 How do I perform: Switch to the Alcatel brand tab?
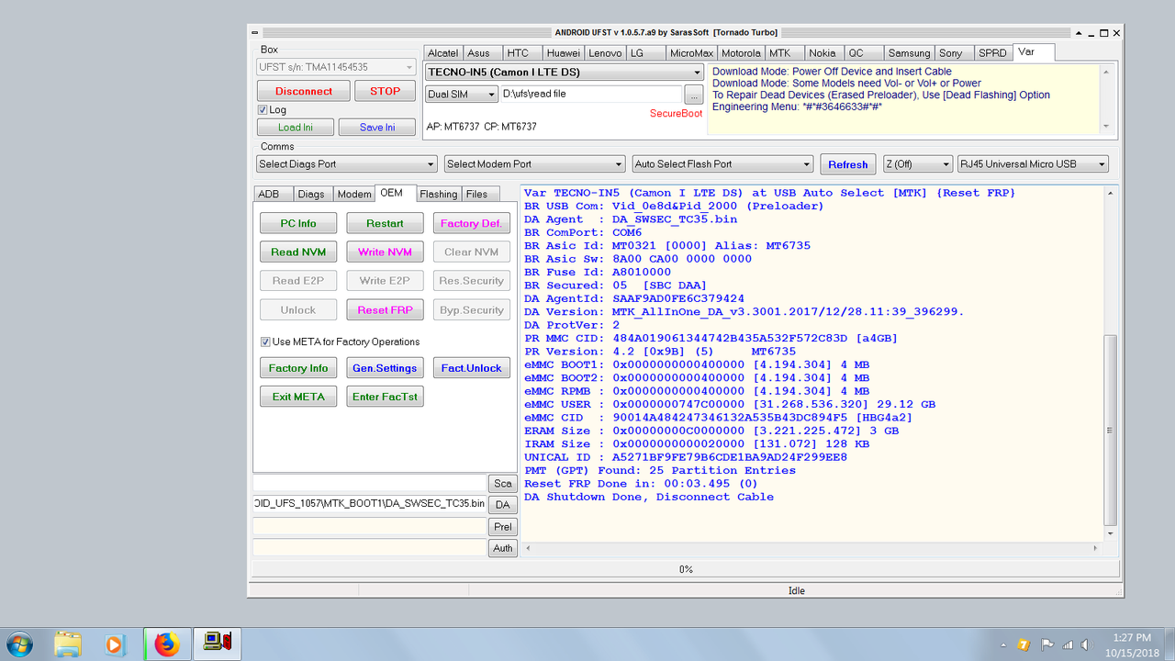pos(443,53)
